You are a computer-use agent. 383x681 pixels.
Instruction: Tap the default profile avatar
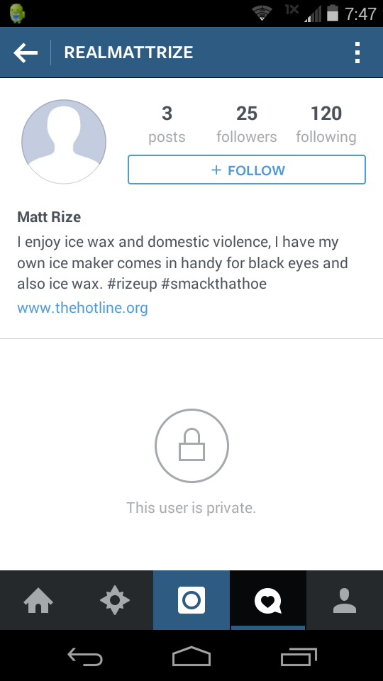(x=64, y=142)
